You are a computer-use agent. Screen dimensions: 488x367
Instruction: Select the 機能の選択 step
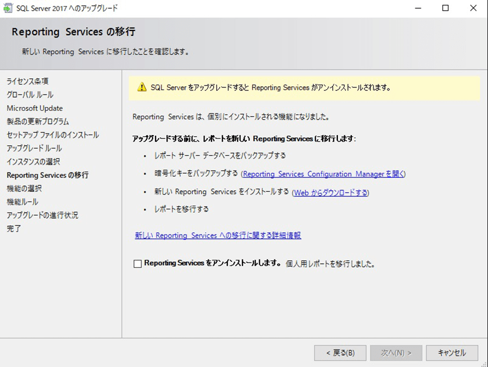[x=24, y=188]
